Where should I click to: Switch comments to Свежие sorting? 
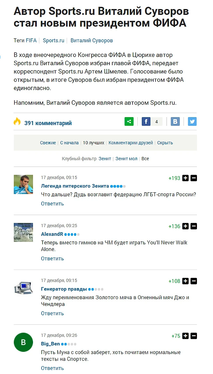[48, 143]
